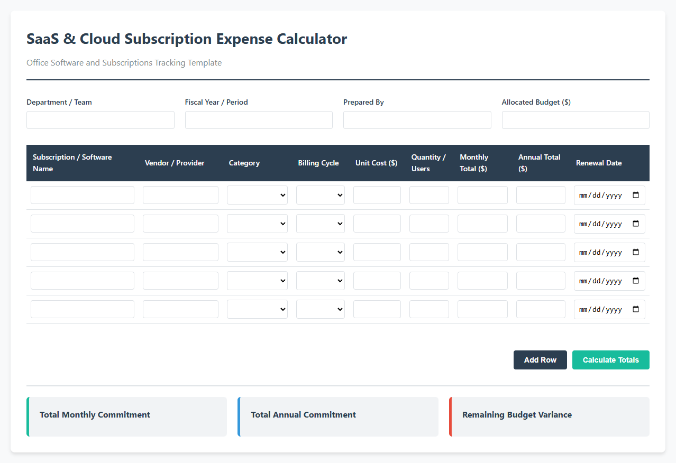The height and width of the screenshot is (463, 676).
Task: Click the Office Software and Subscriptions subtitle
Action: click(124, 63)
